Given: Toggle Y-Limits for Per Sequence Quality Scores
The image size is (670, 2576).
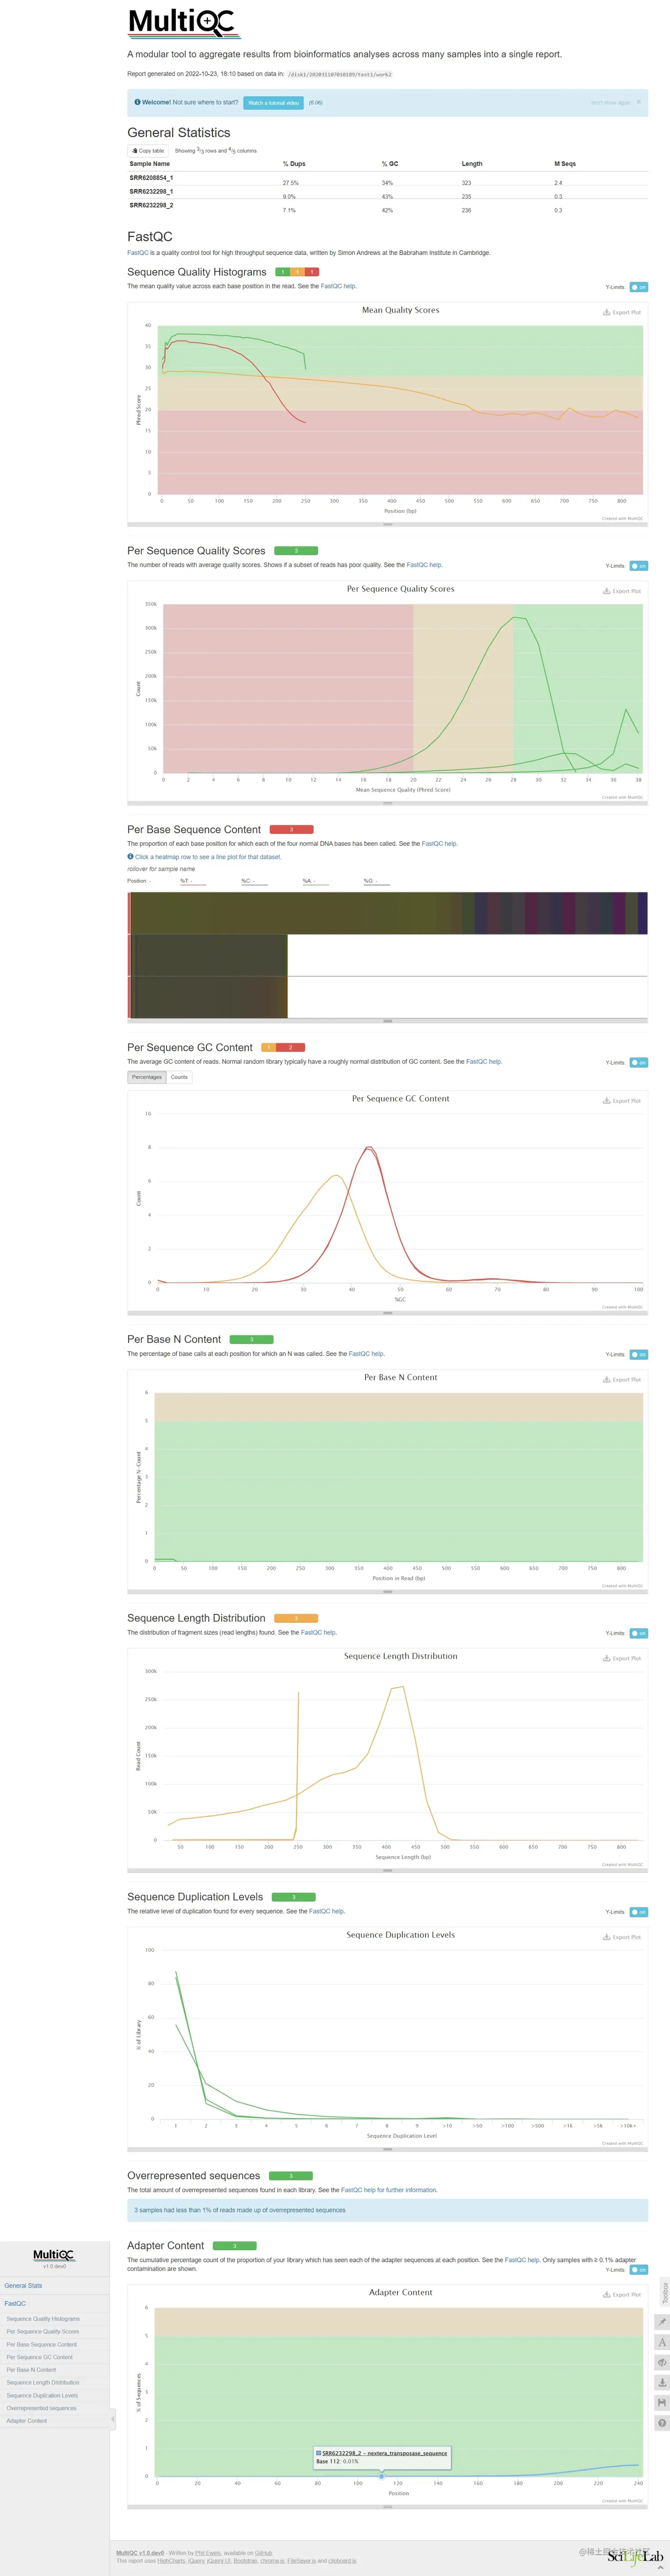Looking at the screenshot, I should click(x=639, y=566).
